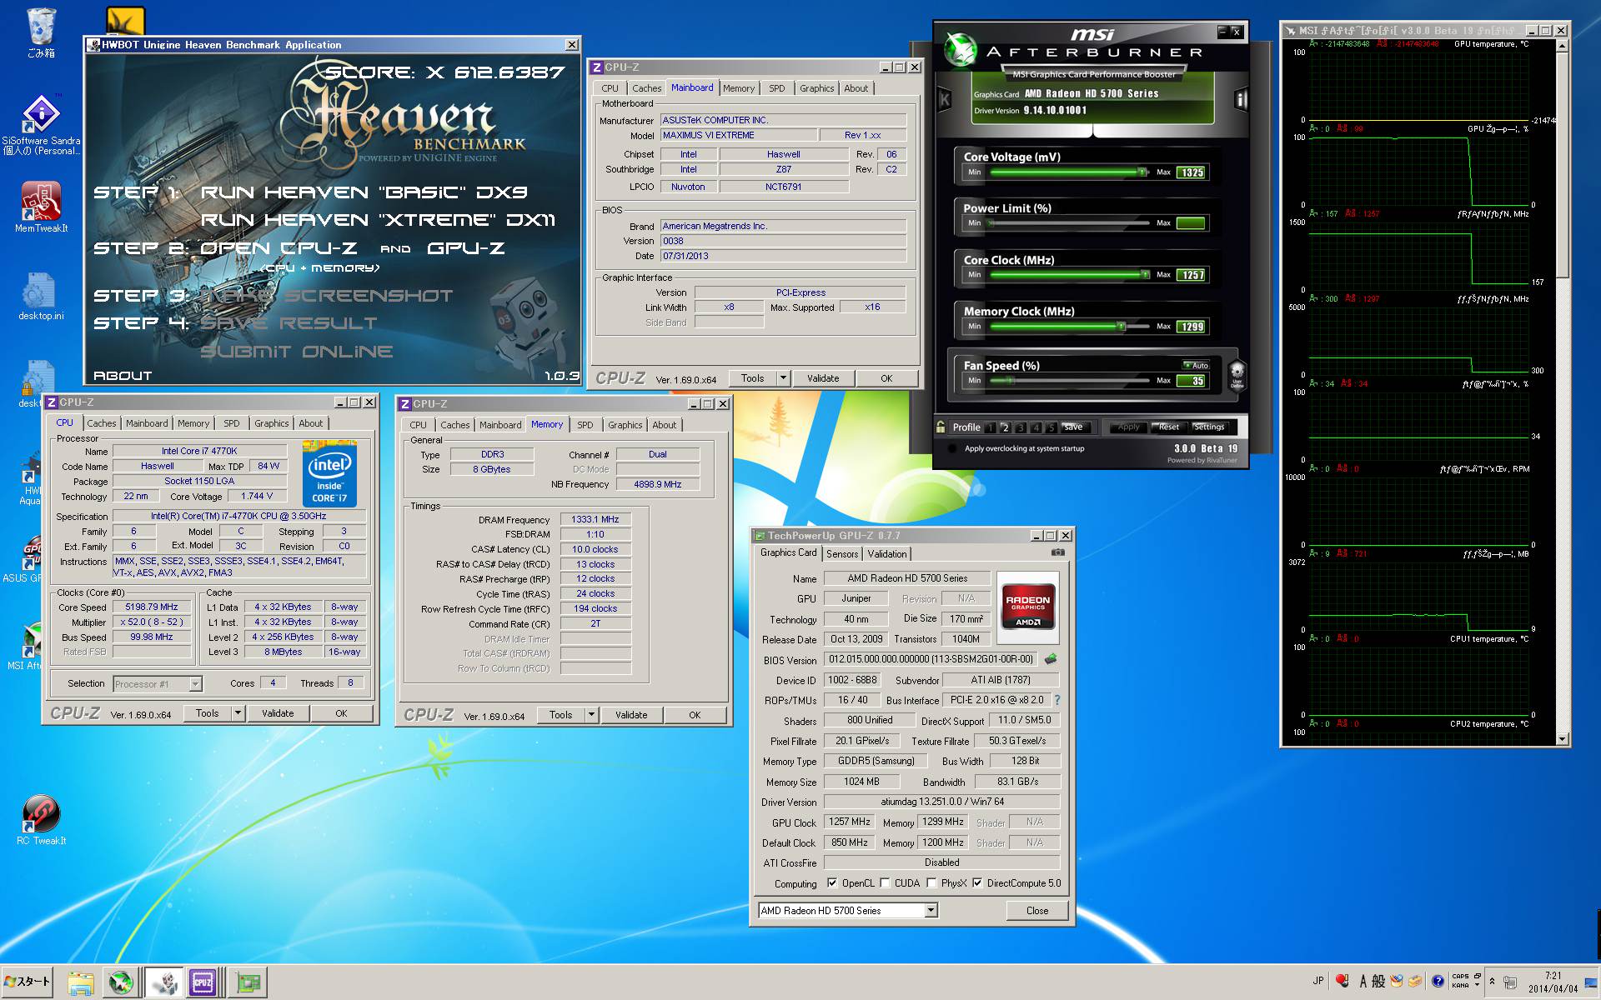Toggle OpenCL checkbox in GPU-Z
Viewport: 1601px width, 1000px height.
tap(831, 883)
